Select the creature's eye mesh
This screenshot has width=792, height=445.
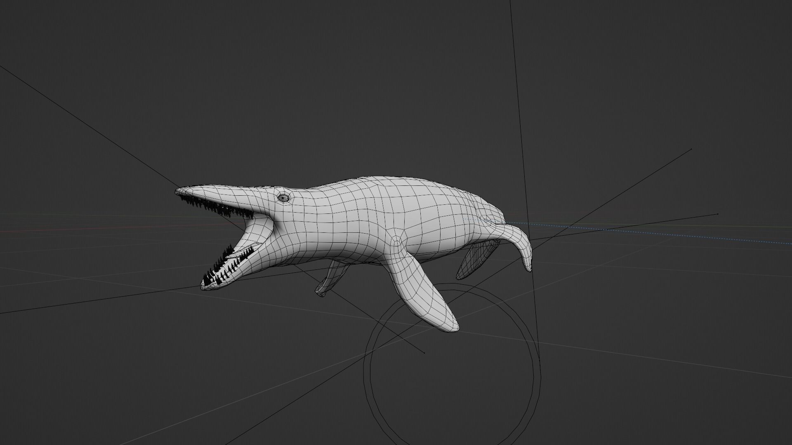(x=284, y=197)
